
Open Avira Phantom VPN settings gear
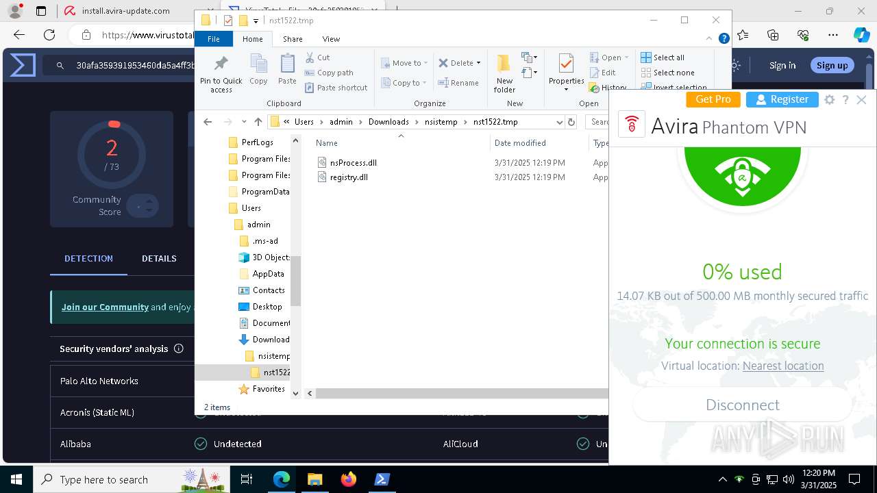(830, 99)
